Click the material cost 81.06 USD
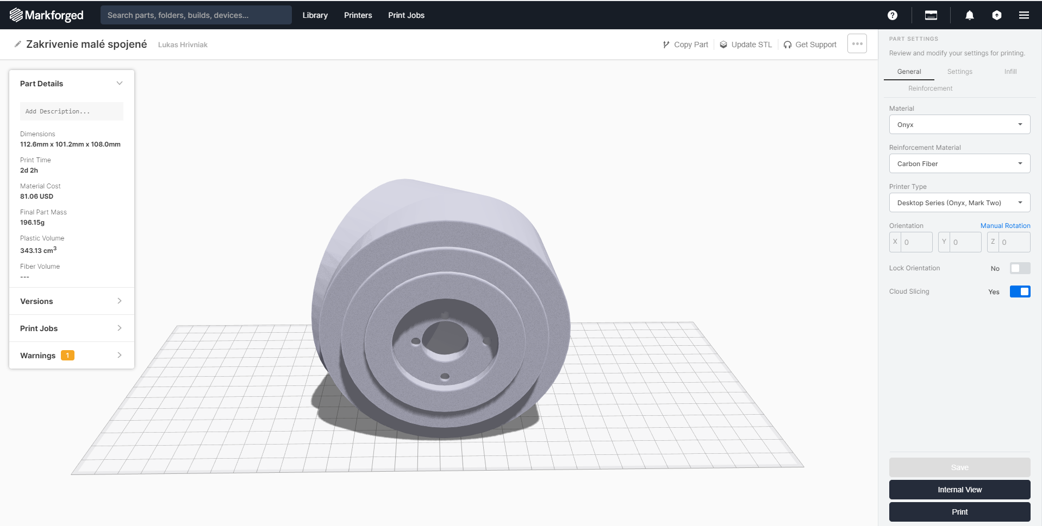The height and width of the screenshot is (526, 1042). tap(36, 197)
